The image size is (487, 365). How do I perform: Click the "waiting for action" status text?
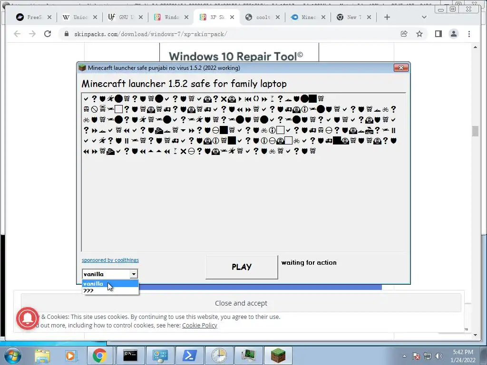tap(309, 262)
